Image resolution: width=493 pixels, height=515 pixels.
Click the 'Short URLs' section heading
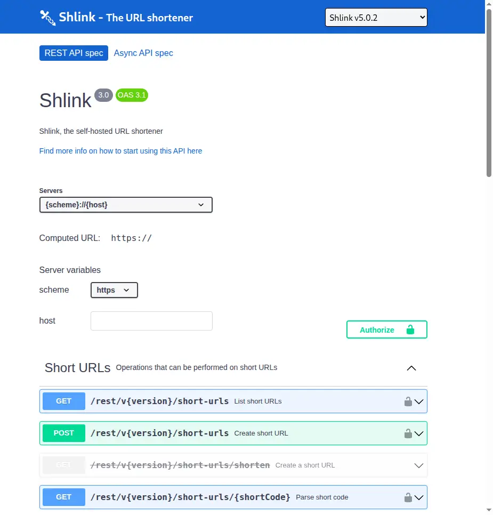point(77,368)
